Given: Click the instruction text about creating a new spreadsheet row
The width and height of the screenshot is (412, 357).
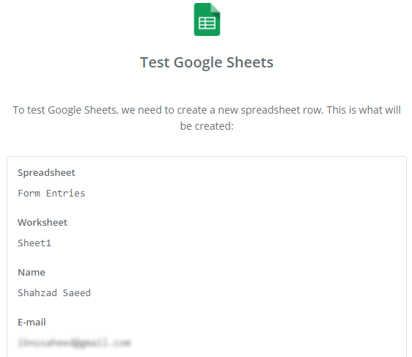Looking at the screenshot, I should coord(207,118).
